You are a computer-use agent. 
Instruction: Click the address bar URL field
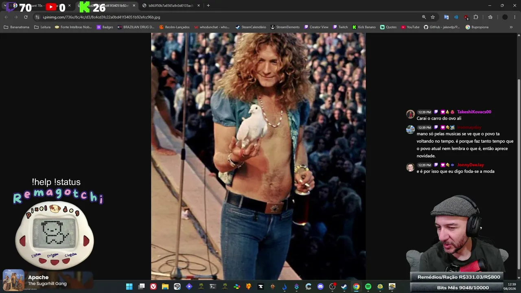pos(228,17)
